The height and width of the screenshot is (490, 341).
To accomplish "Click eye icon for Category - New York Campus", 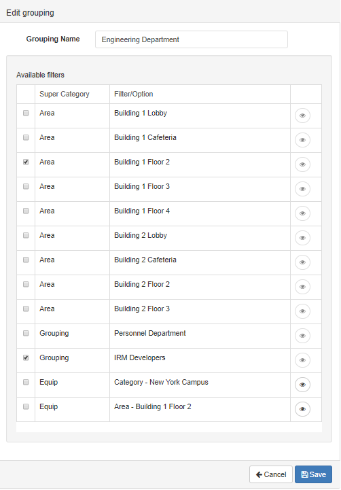I will click(x=302, y=385).
